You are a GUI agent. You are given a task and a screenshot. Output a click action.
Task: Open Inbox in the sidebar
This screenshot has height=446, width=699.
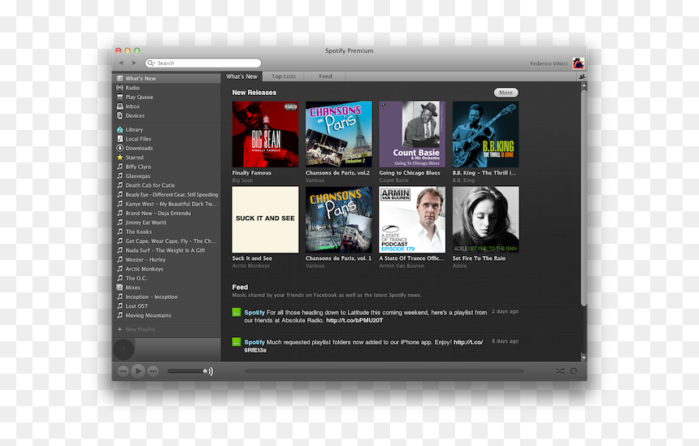tap(167, 106)
